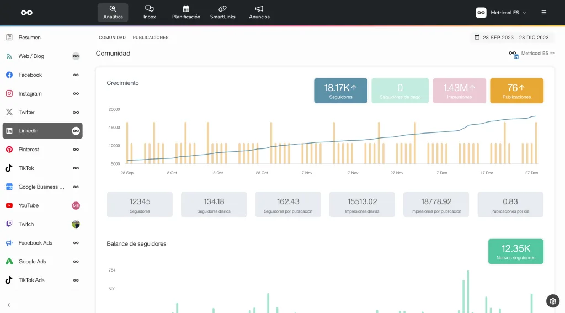Click the Nuevos seguidores green card
The height and width of the screenshot is (313, 565).
(x=515, y=251)
